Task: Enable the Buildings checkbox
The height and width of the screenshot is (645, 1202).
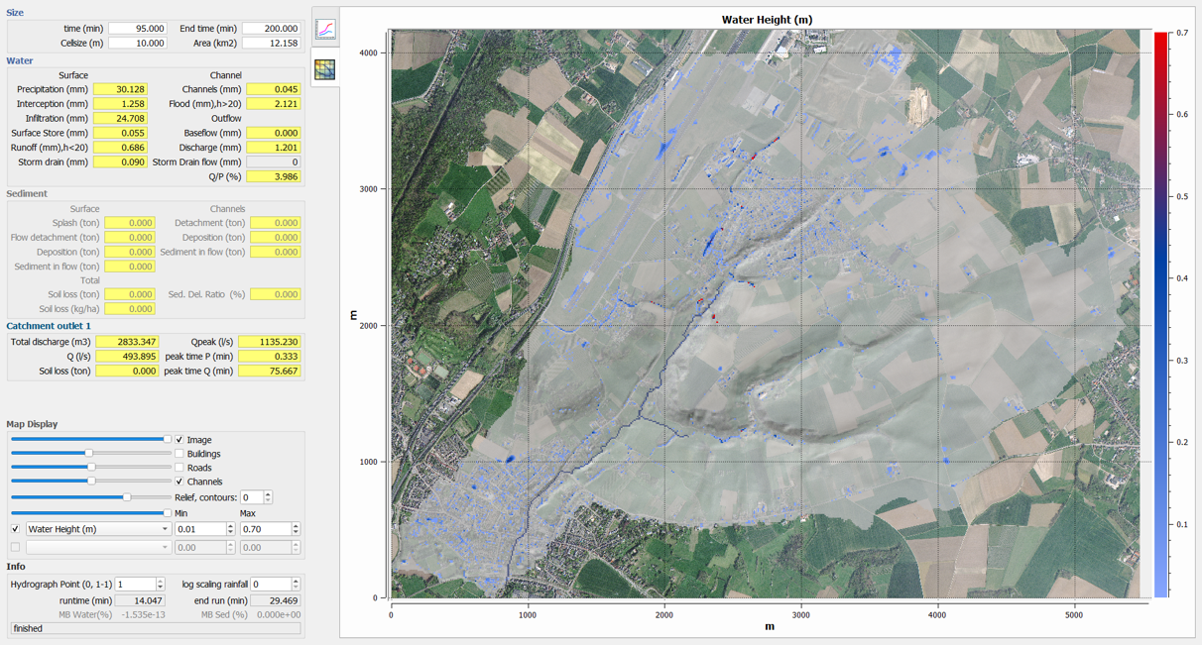Action: (180, 454)
